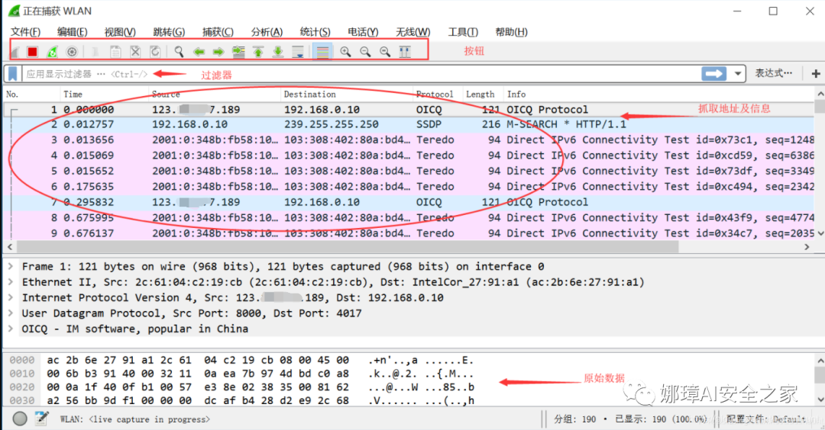Open the 分析(A) menu
The image size is (825, 430).
point(267,32)
